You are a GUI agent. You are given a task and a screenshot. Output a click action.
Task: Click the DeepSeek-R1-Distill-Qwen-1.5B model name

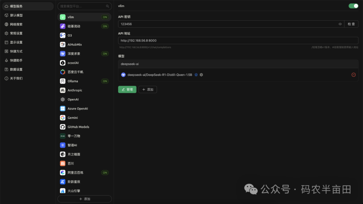pos(160,75)
